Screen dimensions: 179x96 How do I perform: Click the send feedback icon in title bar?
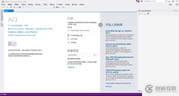click(x=142, y=1)
